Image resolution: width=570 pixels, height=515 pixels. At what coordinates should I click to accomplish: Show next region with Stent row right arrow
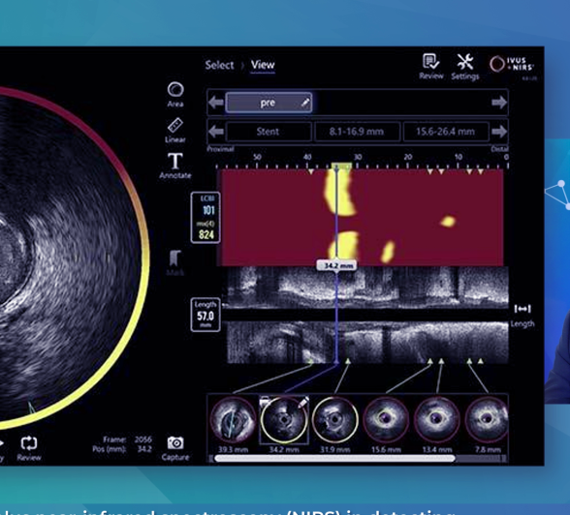[x=499, y=132]
